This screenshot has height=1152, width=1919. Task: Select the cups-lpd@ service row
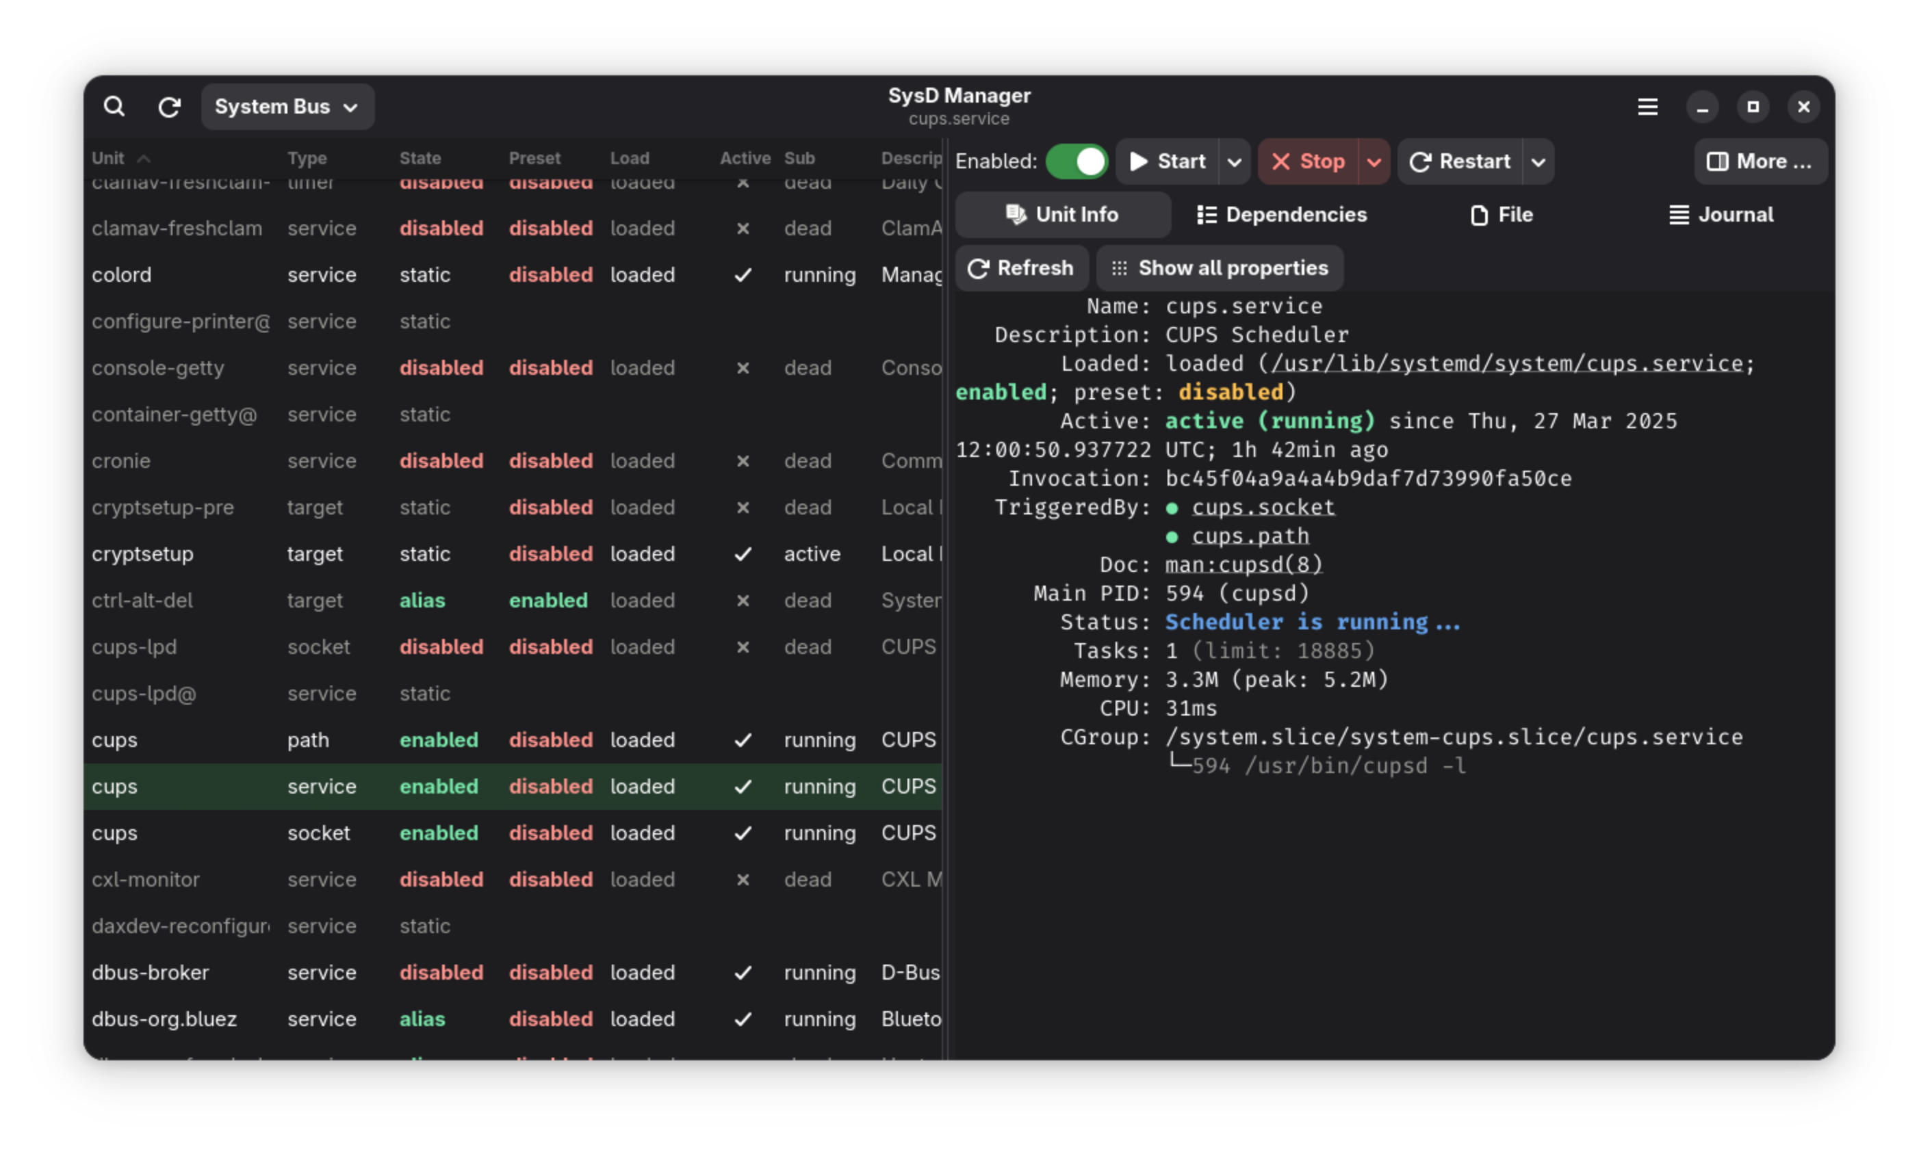[513, 694]
